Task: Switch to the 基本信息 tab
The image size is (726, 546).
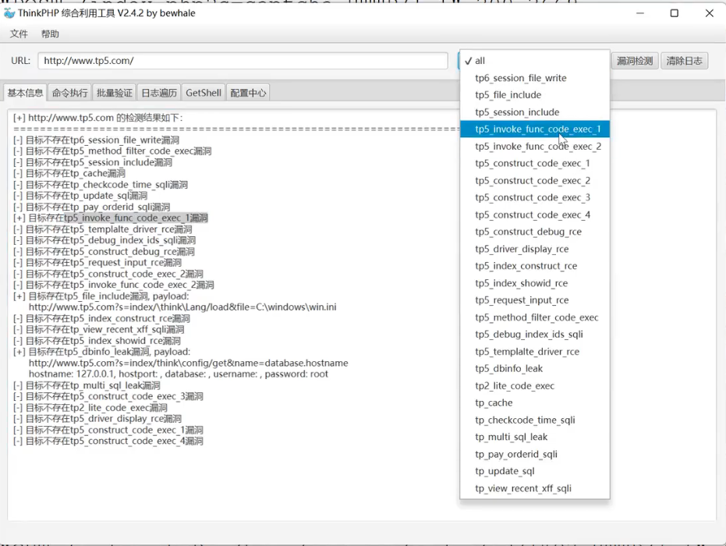Action: coord(26,93)
